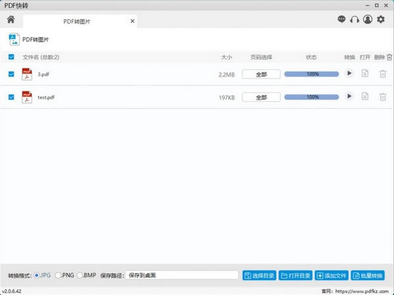The image size is (394, 295).
Task: Open the chat message icon
Action: coord(341,20)
